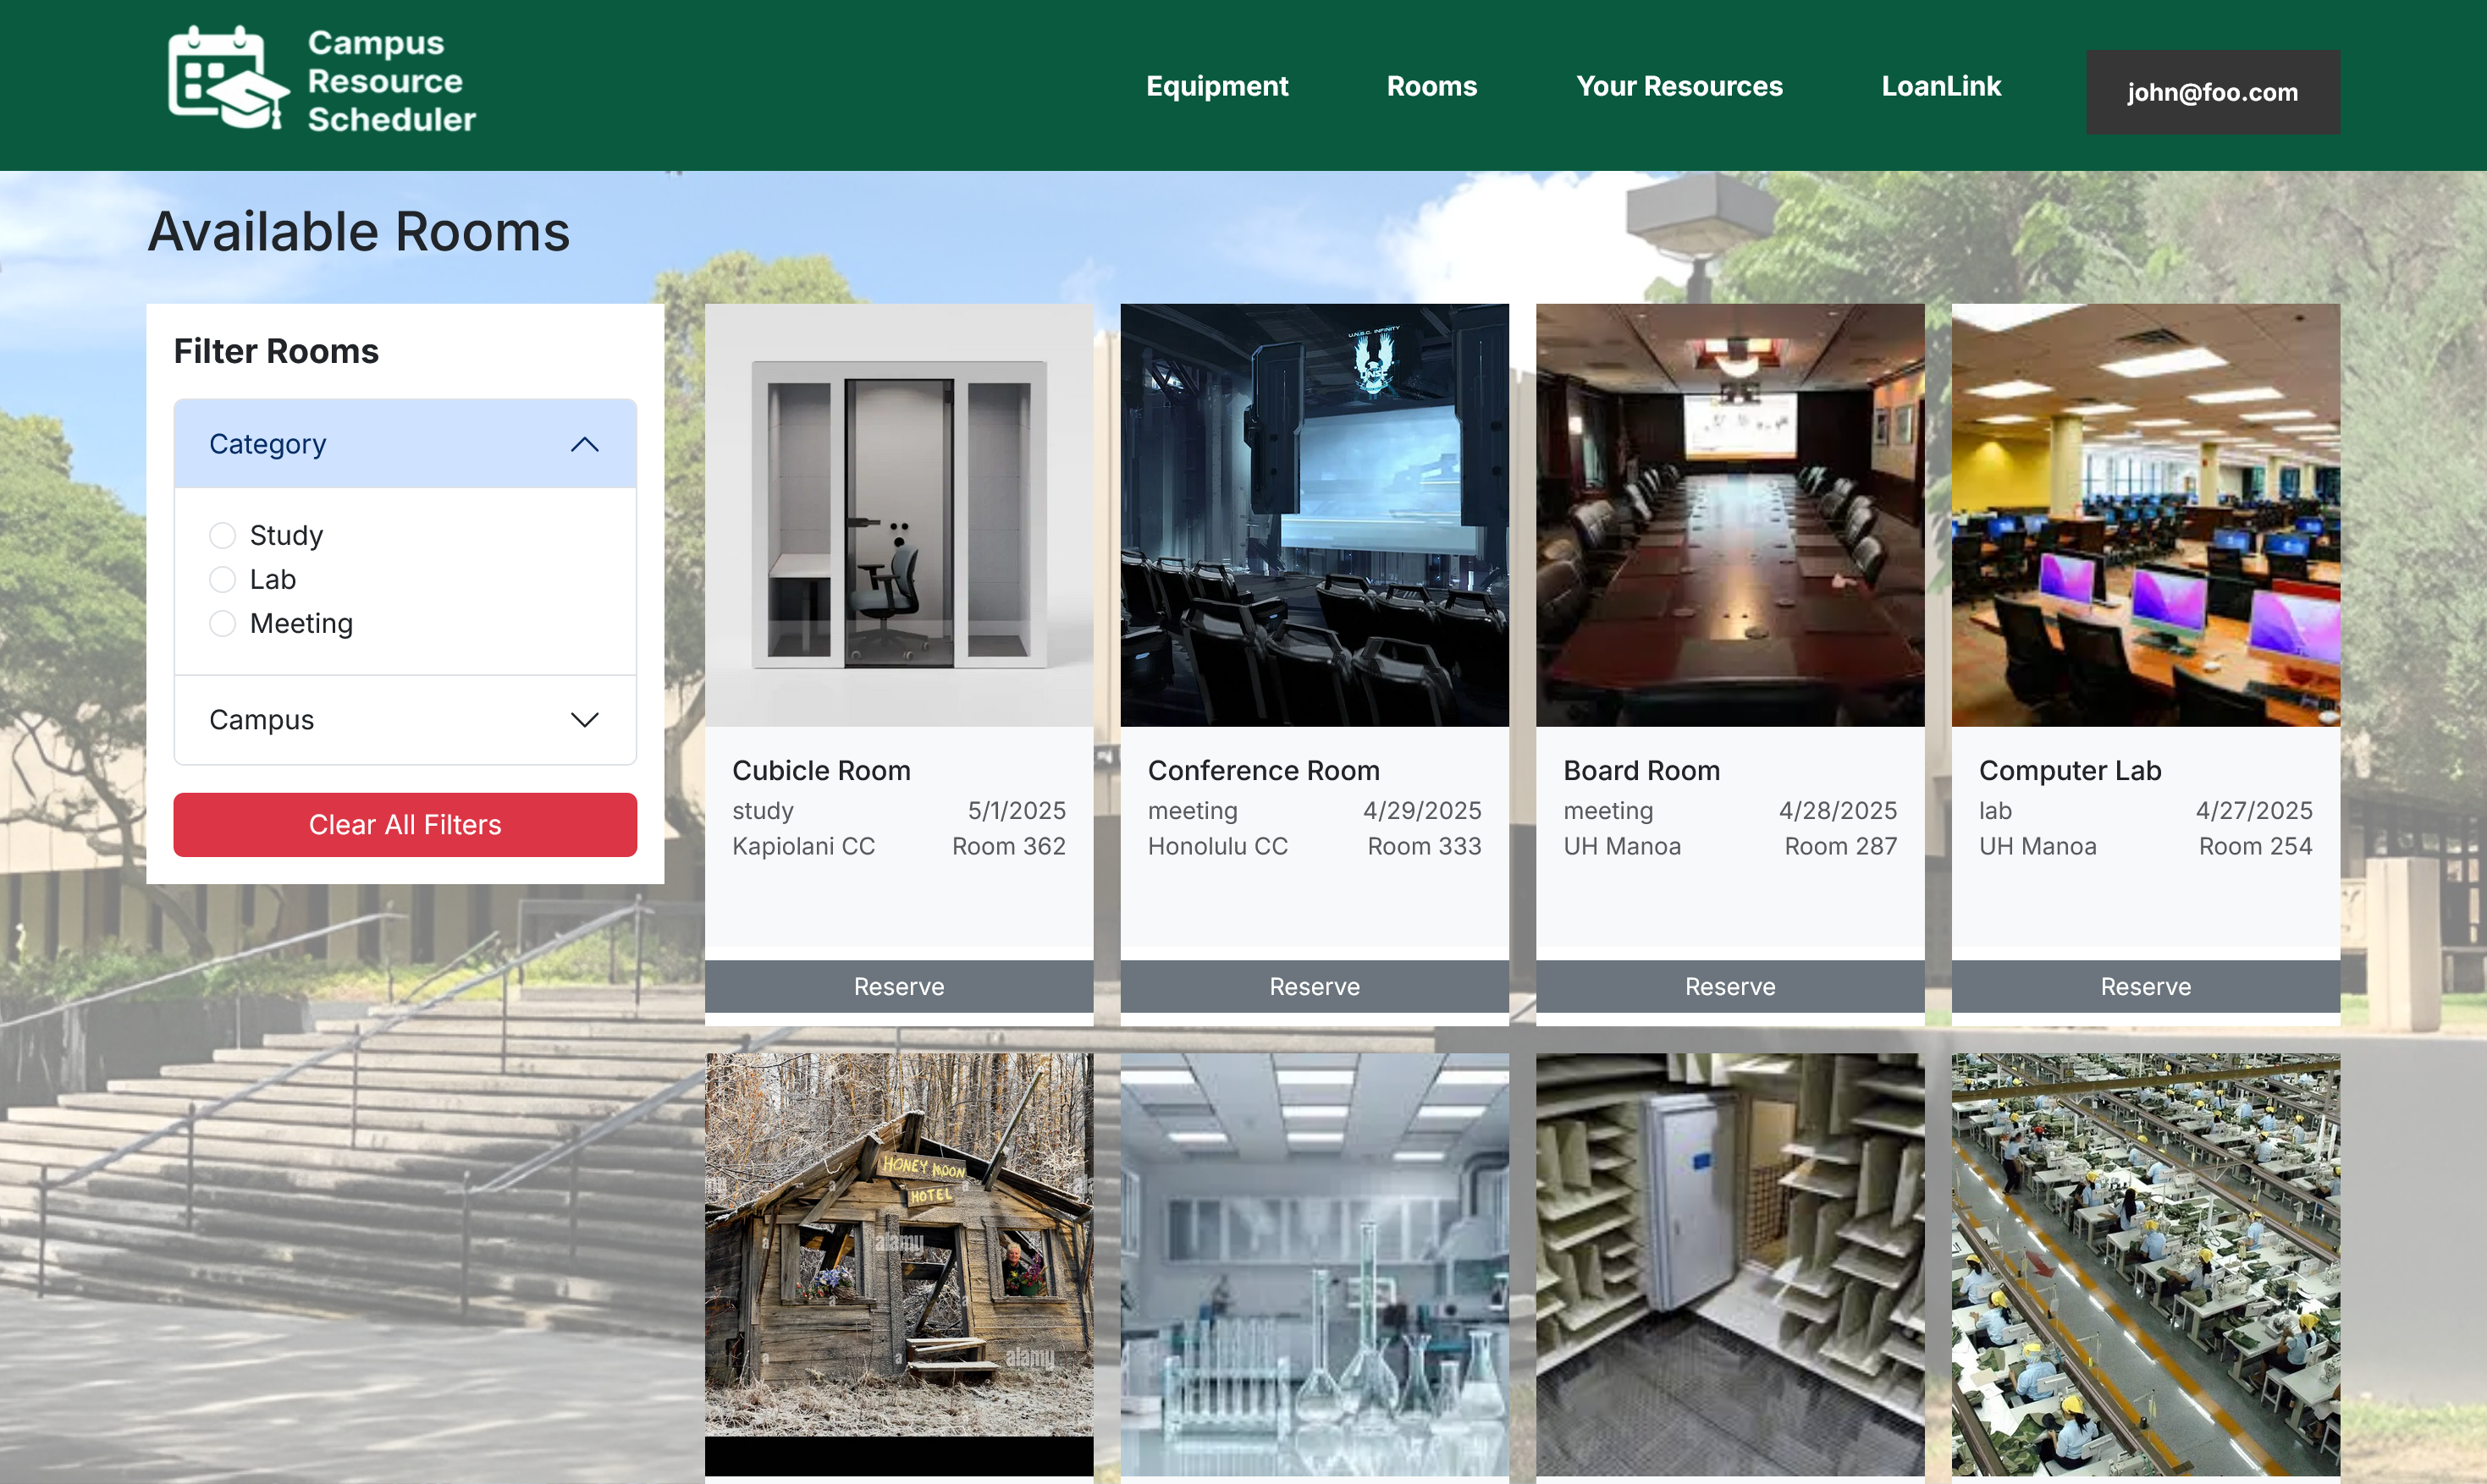Navigate to Your Resources

point(1679,86)
